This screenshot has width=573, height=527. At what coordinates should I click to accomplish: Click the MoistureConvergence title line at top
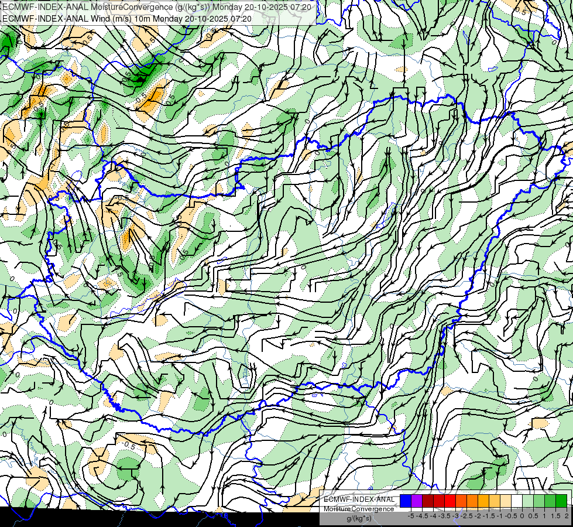pos(157,7)
